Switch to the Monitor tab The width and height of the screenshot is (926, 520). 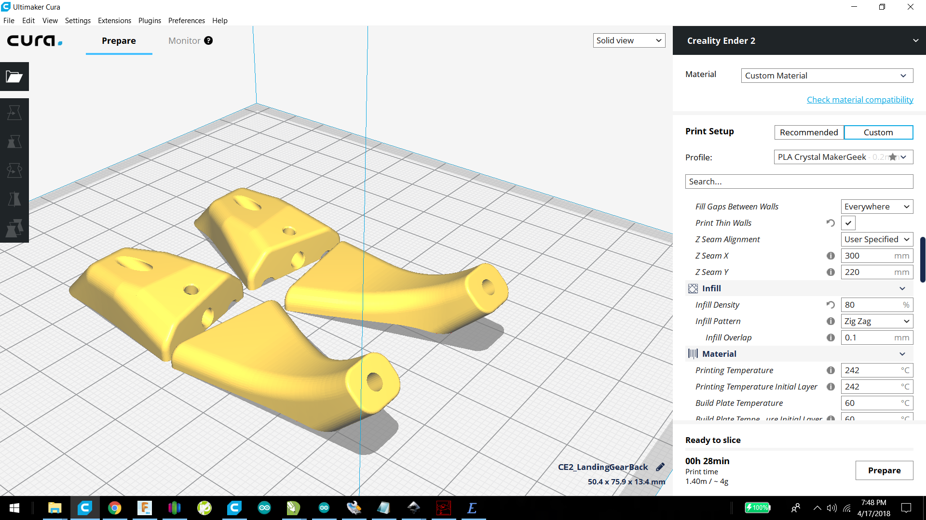pos(184,41)
